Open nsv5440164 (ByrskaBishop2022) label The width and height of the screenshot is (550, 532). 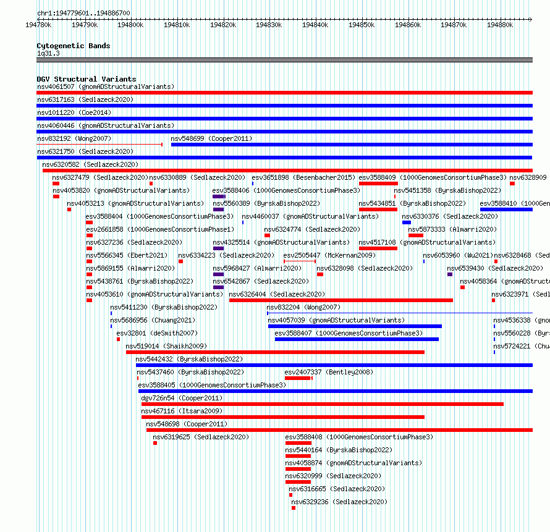point(339,450)
